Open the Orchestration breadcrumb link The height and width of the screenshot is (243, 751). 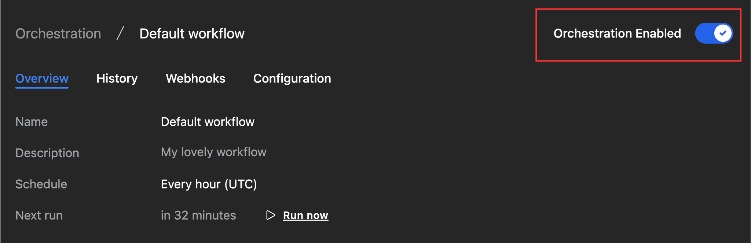click(58, 33)
